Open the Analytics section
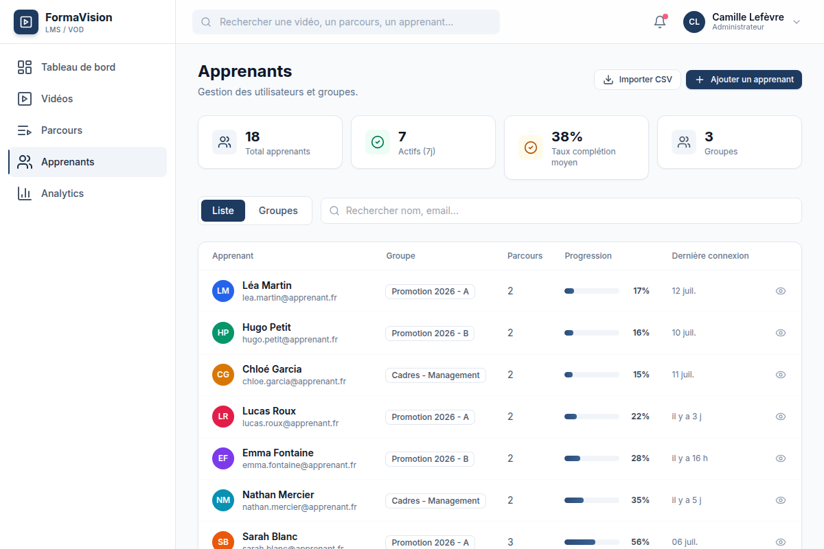The width and height of the screenshot is (824, 549). point(87,194)
